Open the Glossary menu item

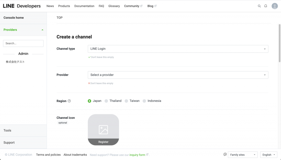pos(114,6)
